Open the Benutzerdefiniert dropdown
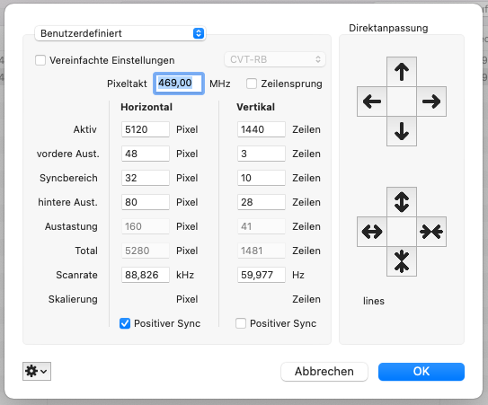Viewport: 488px width, 405px height. pos(120,33)
